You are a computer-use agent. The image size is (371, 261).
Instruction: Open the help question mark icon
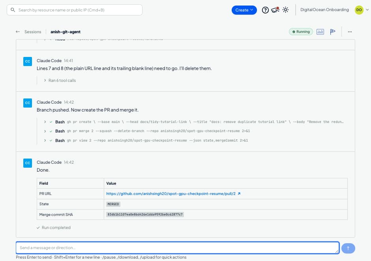(265, 10)
